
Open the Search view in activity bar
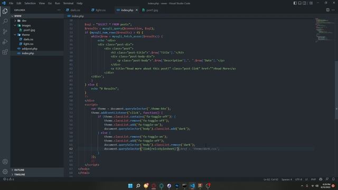tap(5, 21)
